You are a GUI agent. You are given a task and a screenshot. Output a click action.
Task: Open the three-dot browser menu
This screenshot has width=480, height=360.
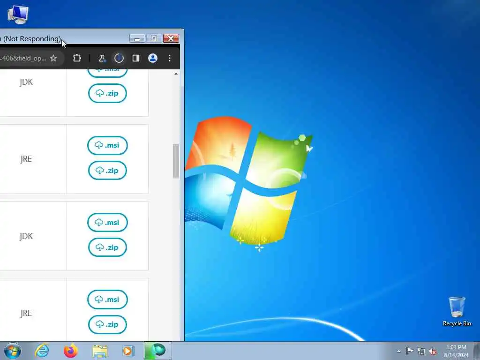coord(170,58)
